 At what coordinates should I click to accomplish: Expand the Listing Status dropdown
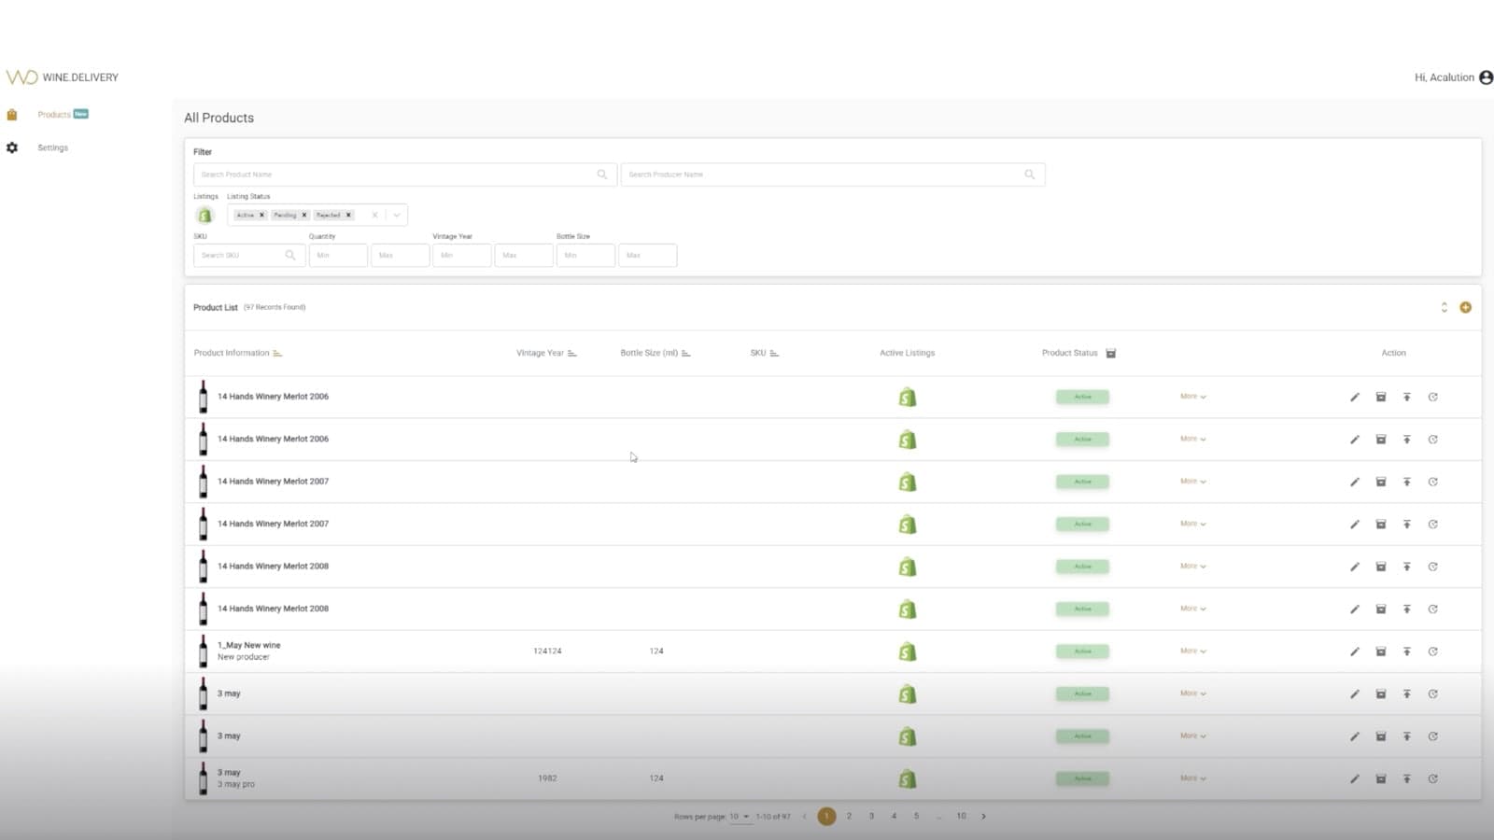[397, 215]
